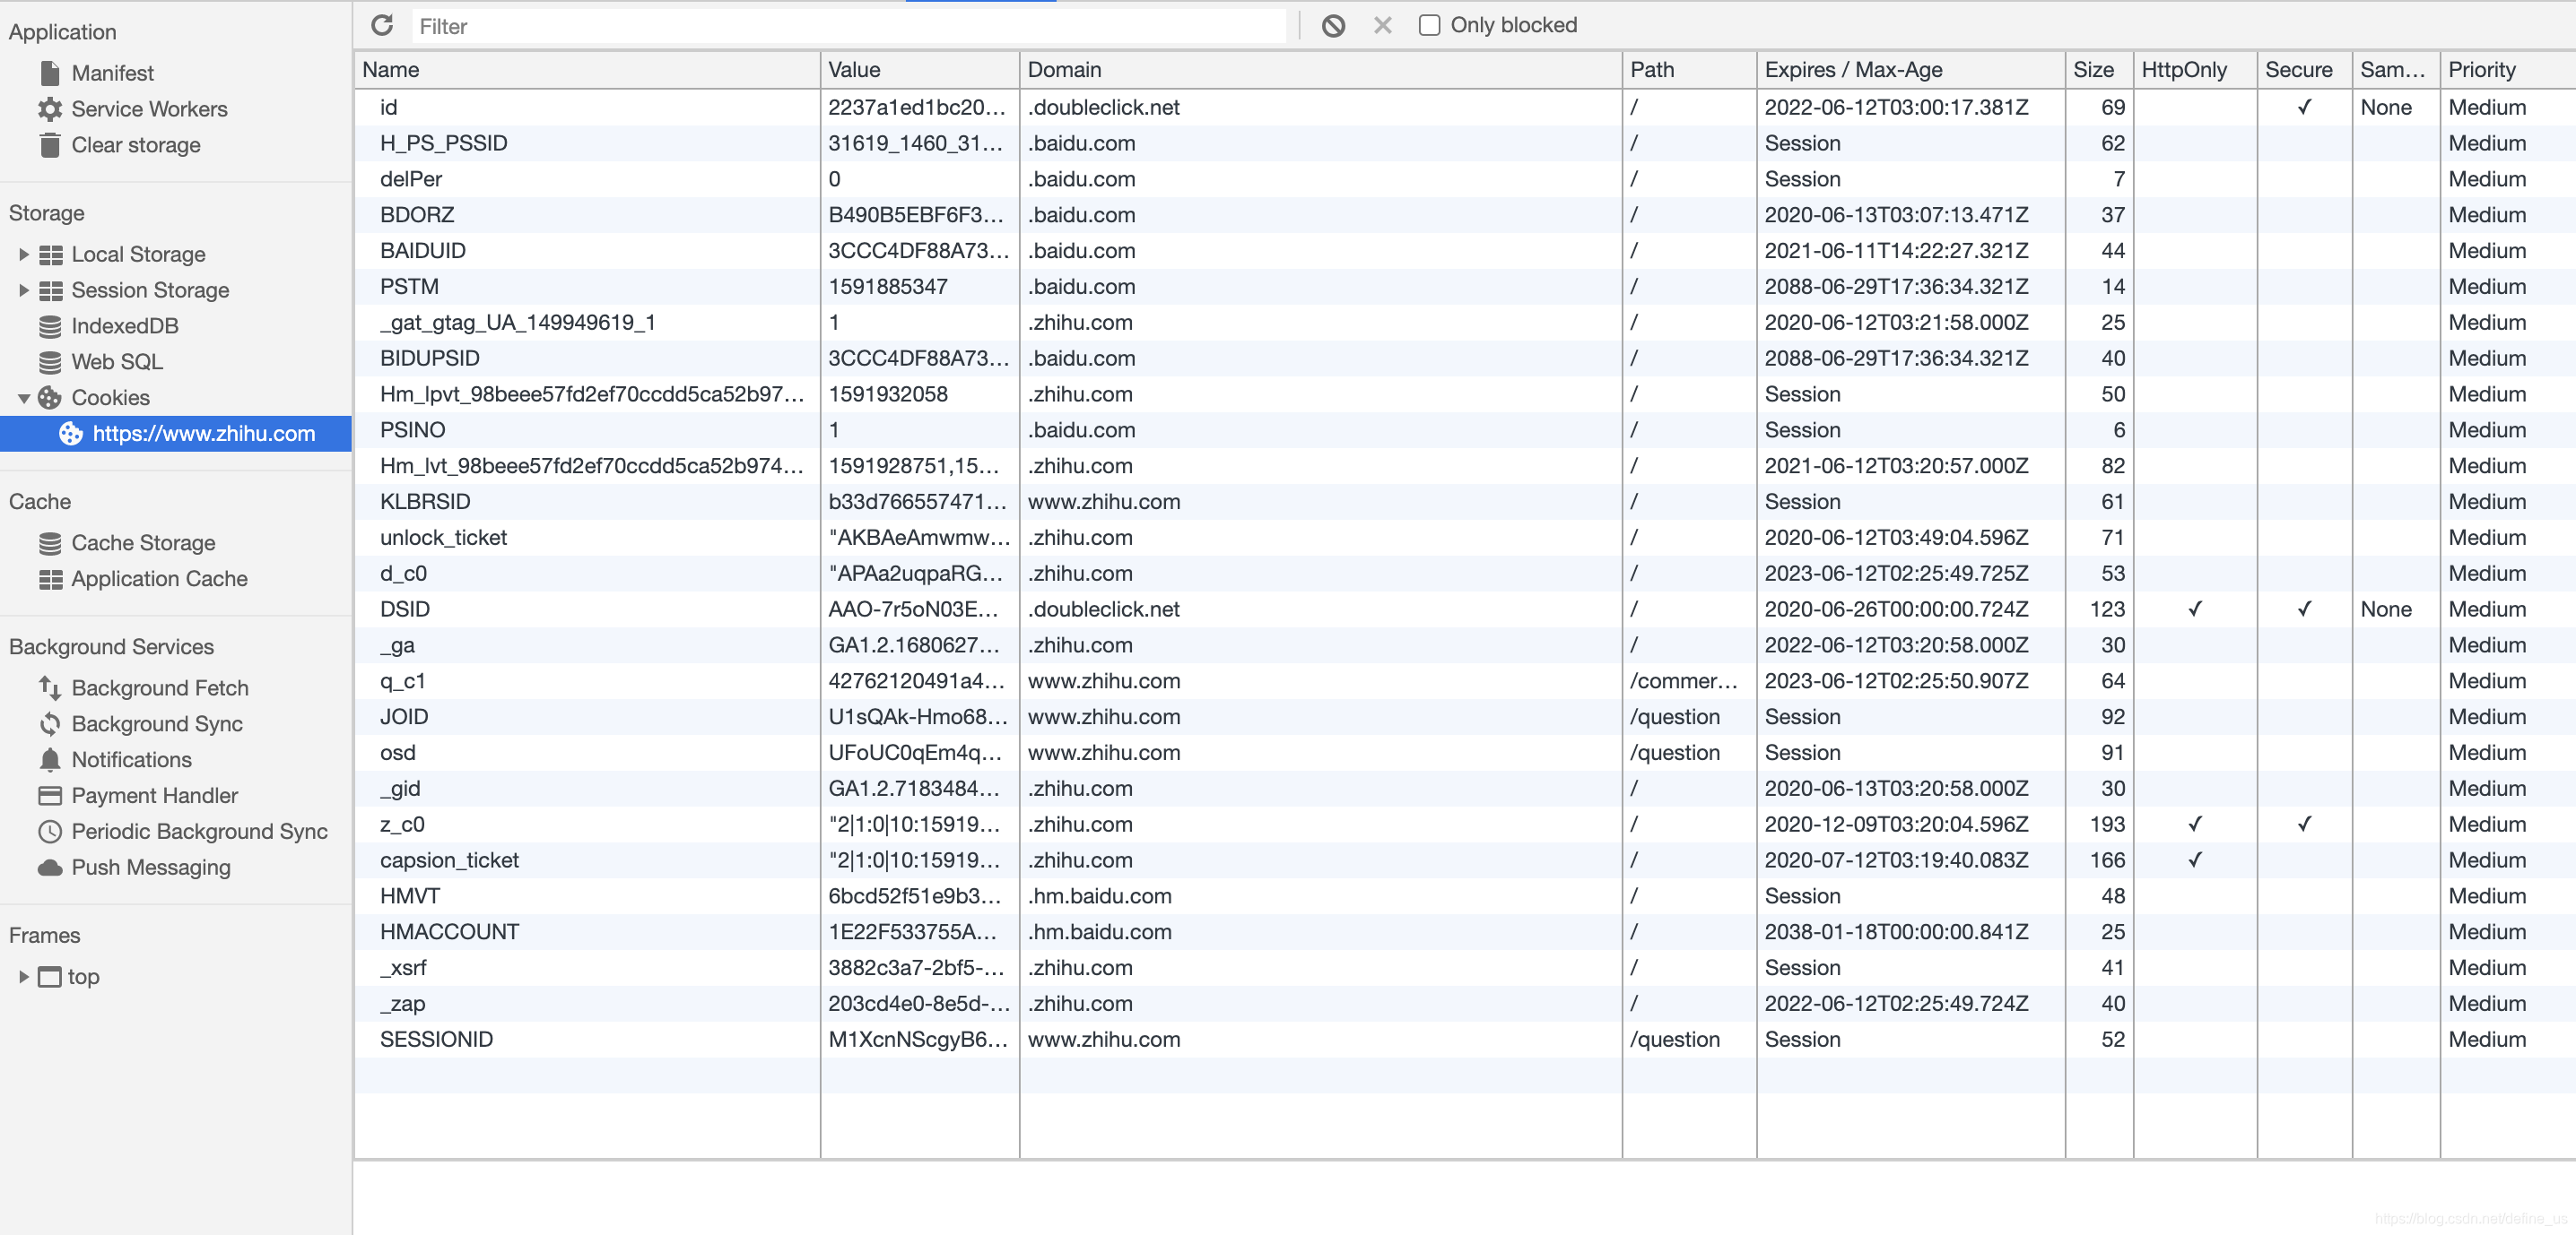Sort by the Value column header
Image resolution: width=2576 pixels, height=1235 pixels.
point(920,70)
